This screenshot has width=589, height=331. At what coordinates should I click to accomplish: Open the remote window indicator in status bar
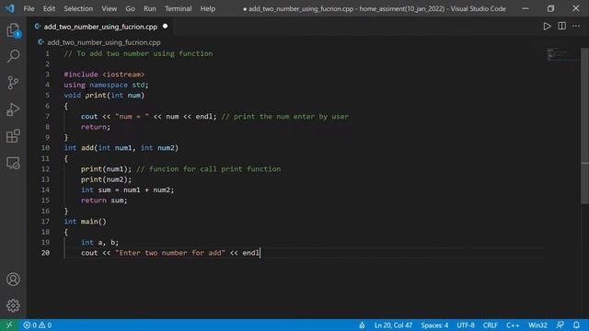tap(9, 325)
